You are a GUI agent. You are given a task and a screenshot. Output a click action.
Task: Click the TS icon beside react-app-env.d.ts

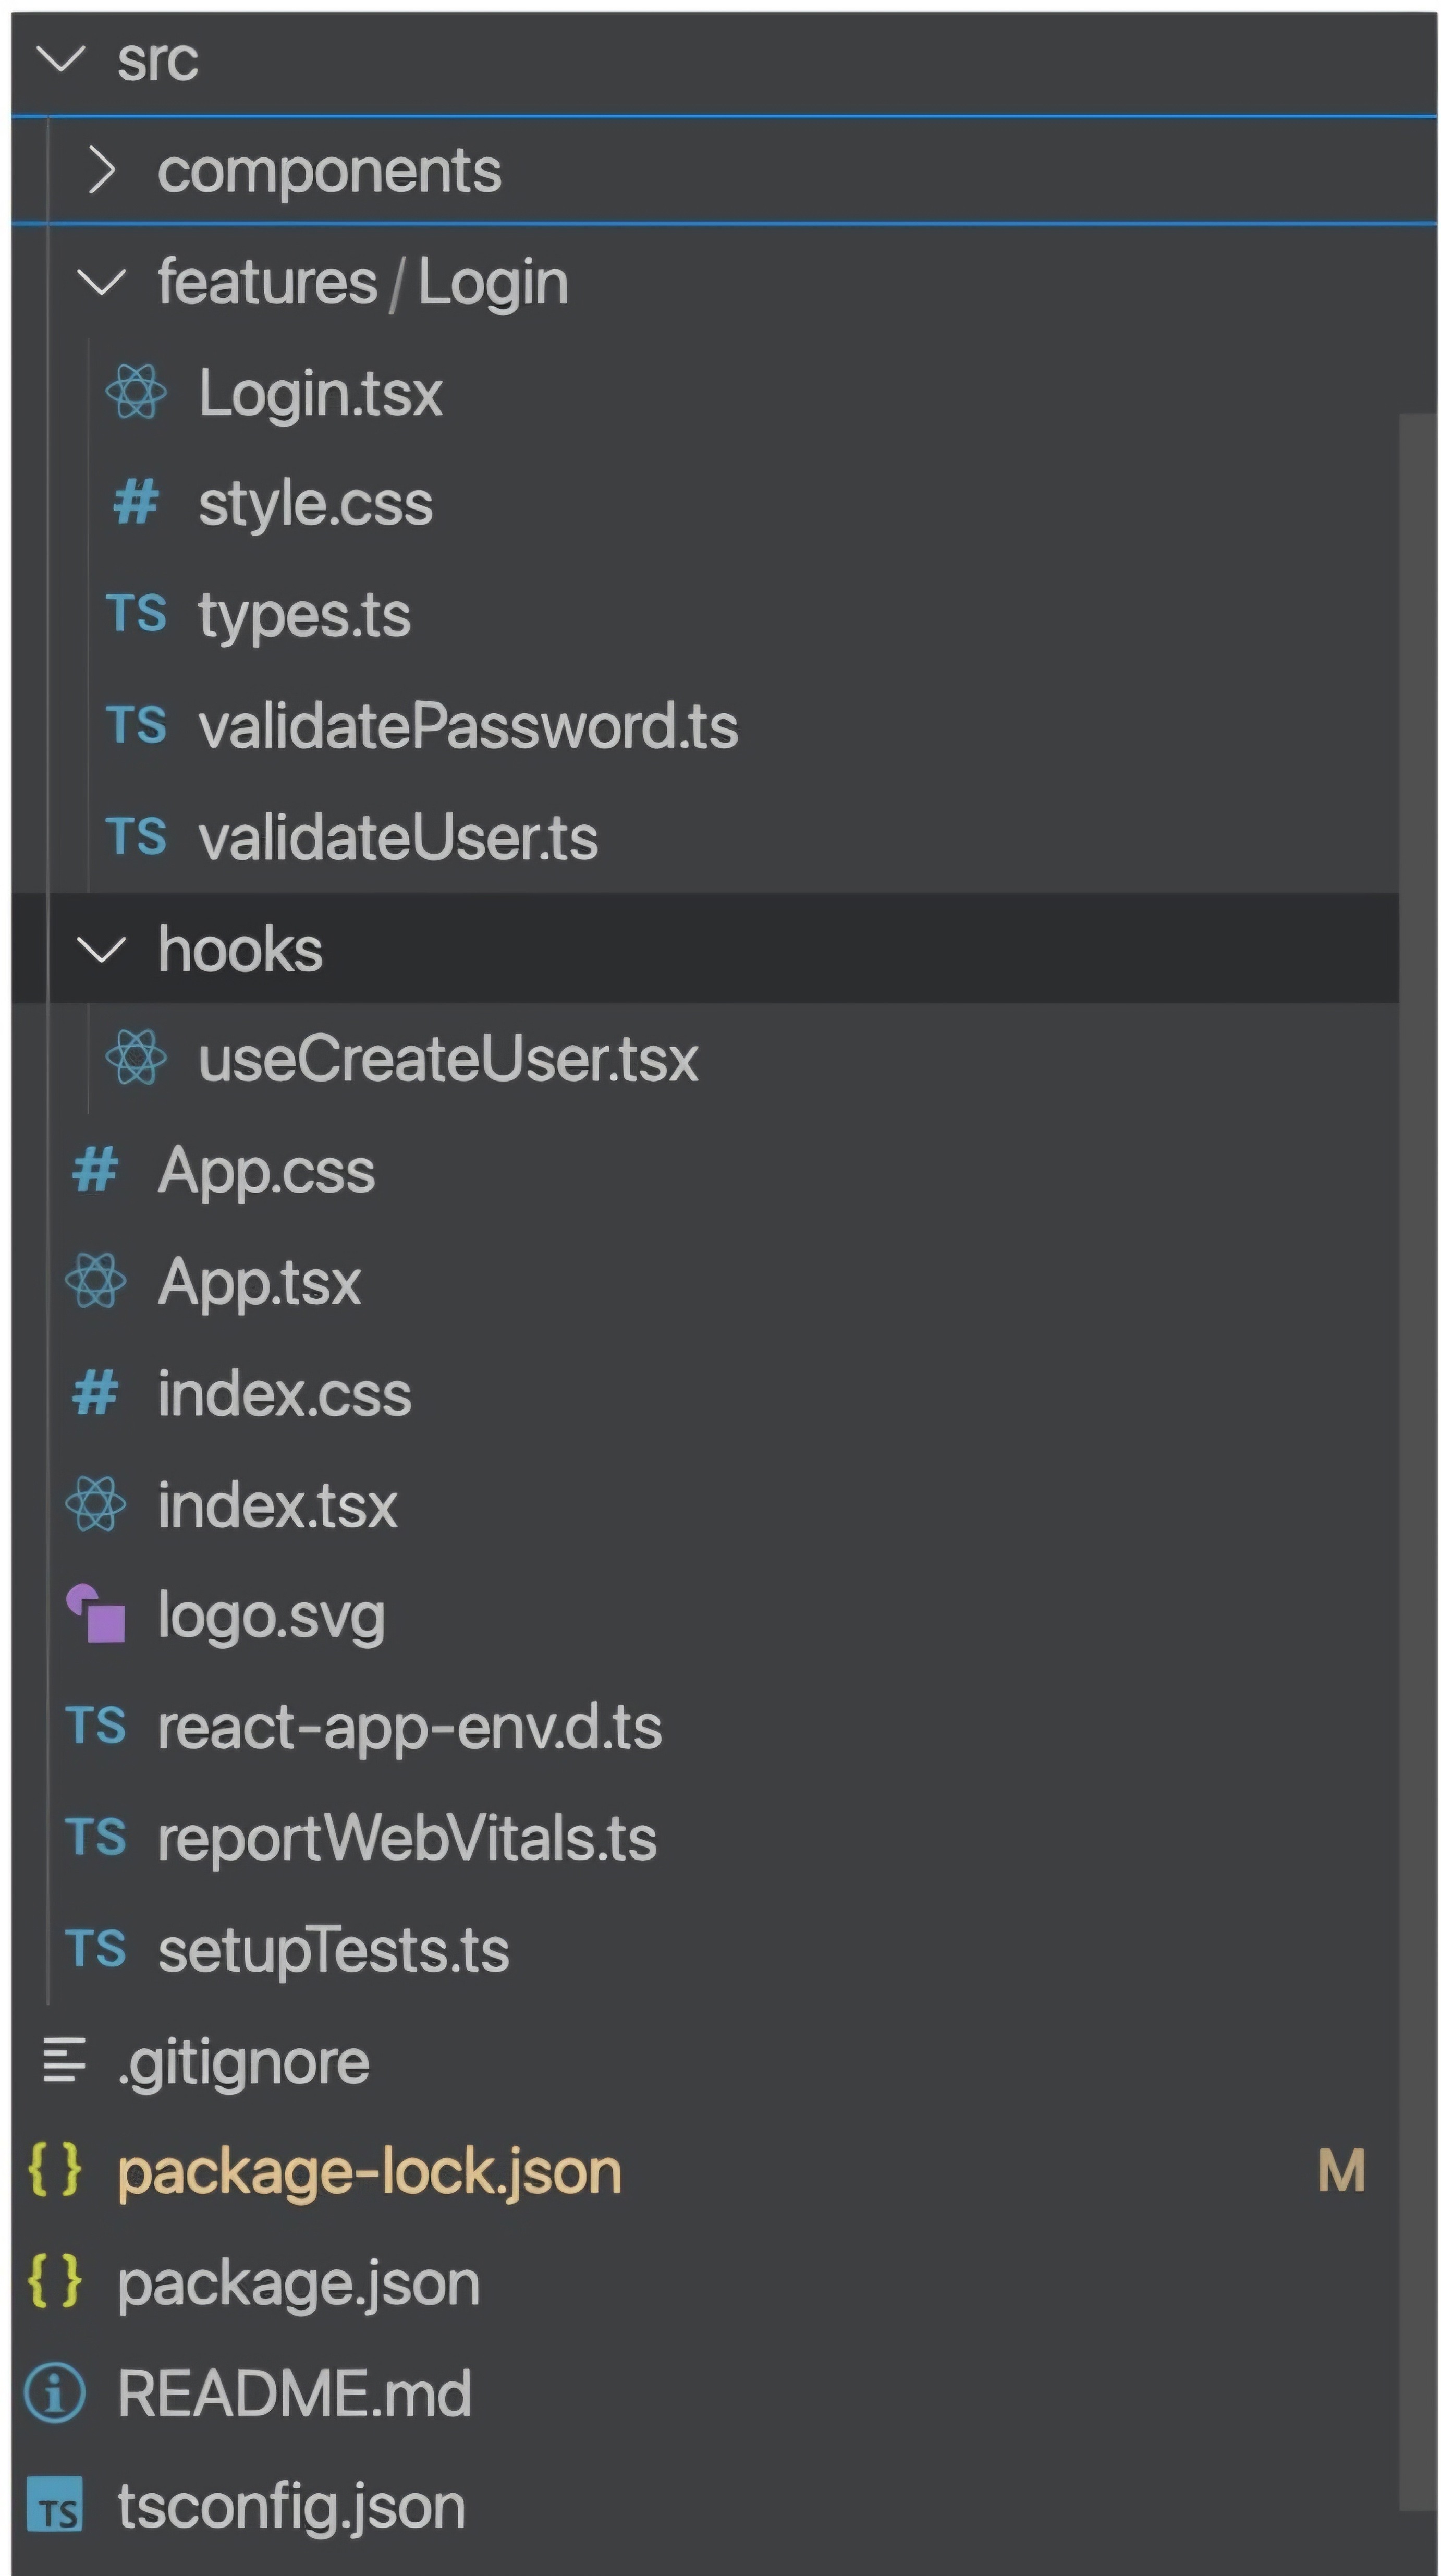click(x=96, y=1726)
